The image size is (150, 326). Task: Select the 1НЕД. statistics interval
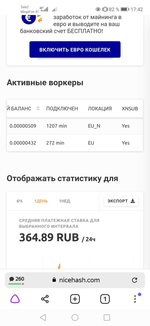tap(65, 201)
